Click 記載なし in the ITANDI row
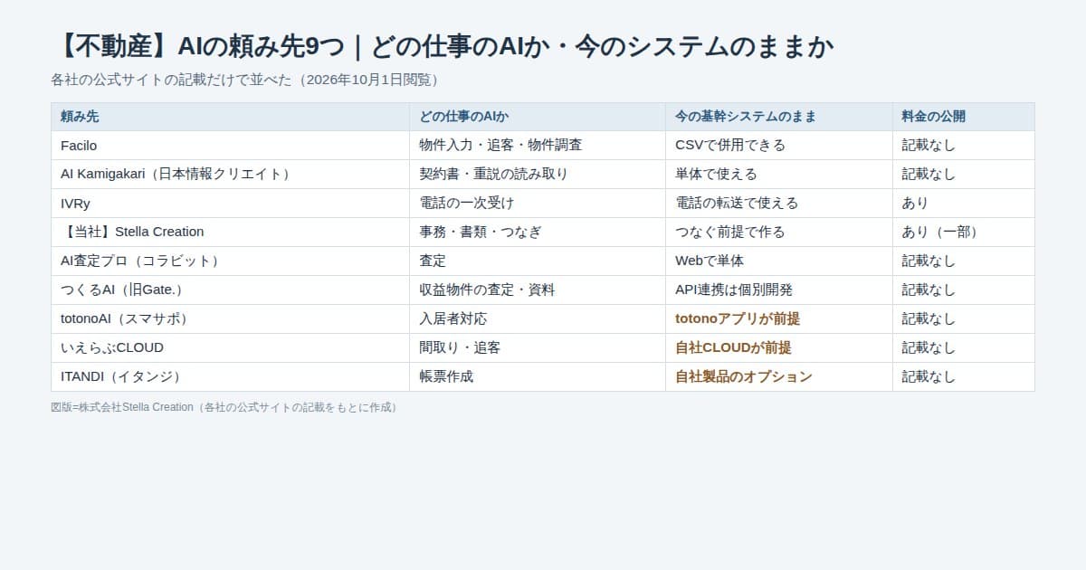 pyautogui.click(x=964, y=377)
